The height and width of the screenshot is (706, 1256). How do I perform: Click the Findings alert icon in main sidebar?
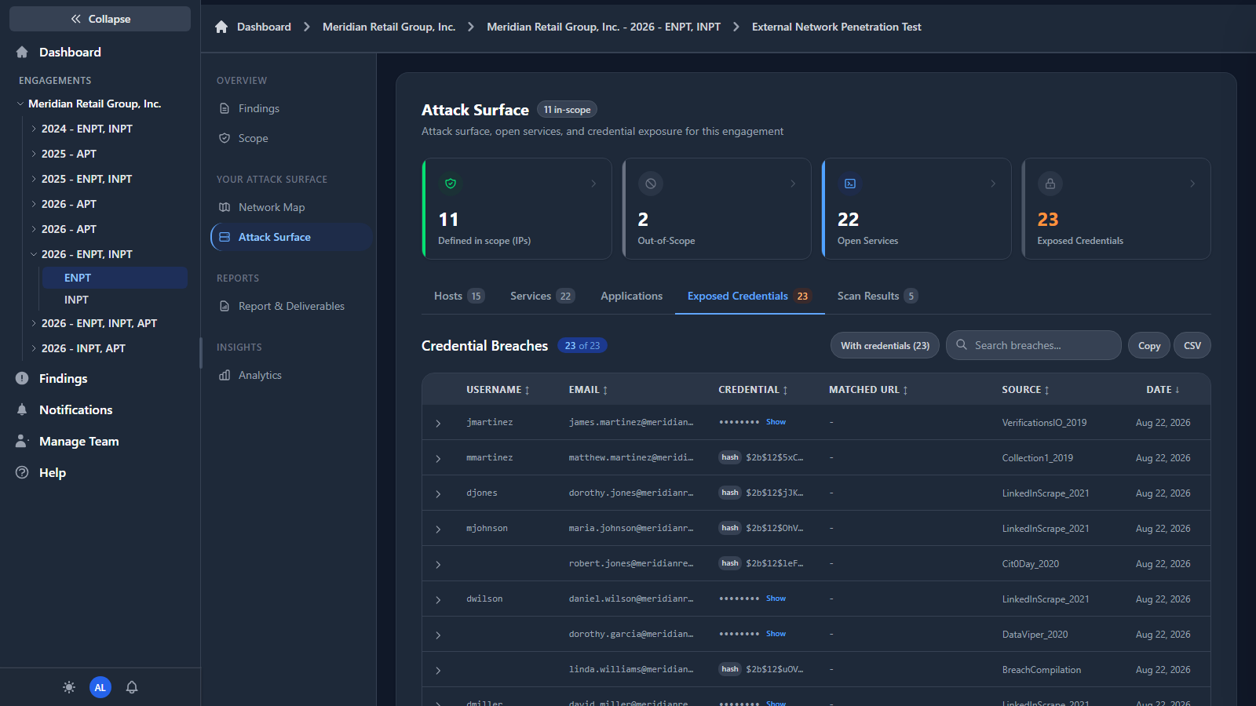click(x=22, y=378)
